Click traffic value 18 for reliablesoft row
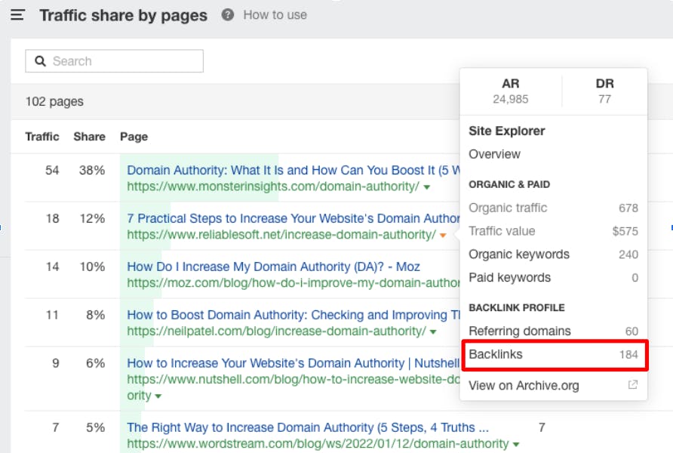 click(x=52, y=218)
